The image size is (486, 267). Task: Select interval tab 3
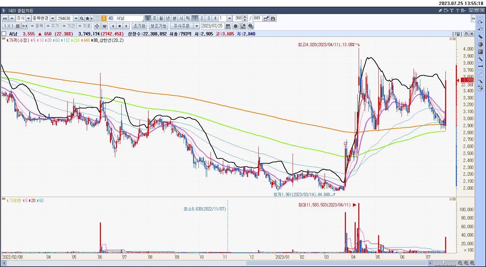click(208, 18)
